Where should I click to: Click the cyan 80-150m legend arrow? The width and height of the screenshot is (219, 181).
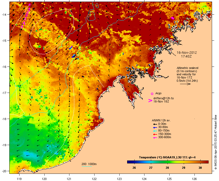[155, 131]
